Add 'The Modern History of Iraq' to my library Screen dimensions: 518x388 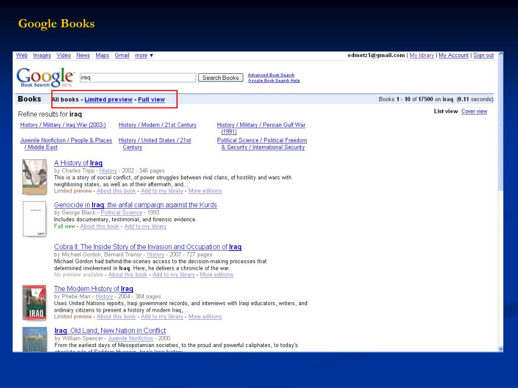tap(162, 317)
